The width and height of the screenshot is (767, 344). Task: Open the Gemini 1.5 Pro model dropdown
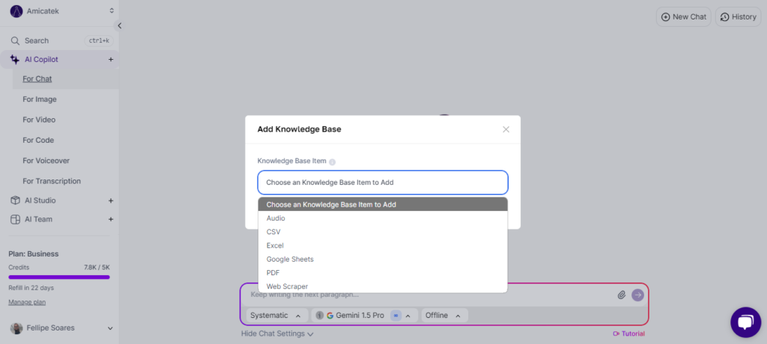pyautogui.click(x=365, y=316)
